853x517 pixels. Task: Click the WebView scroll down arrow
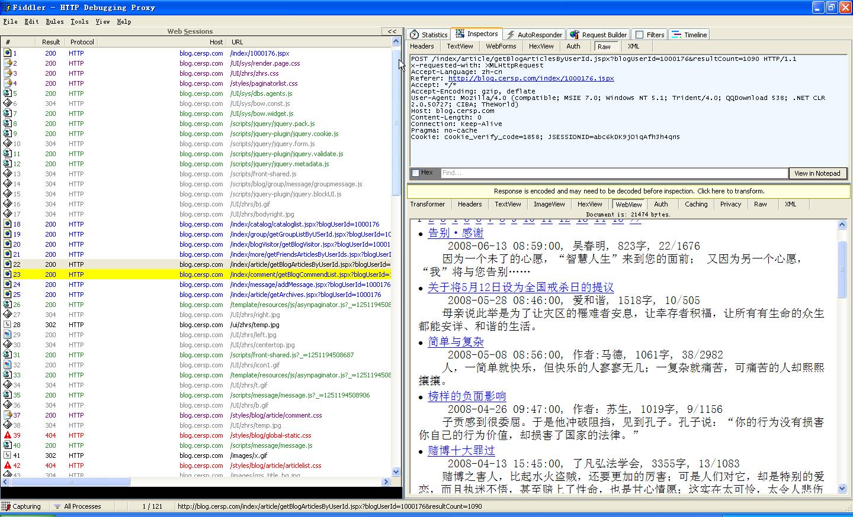843,489
